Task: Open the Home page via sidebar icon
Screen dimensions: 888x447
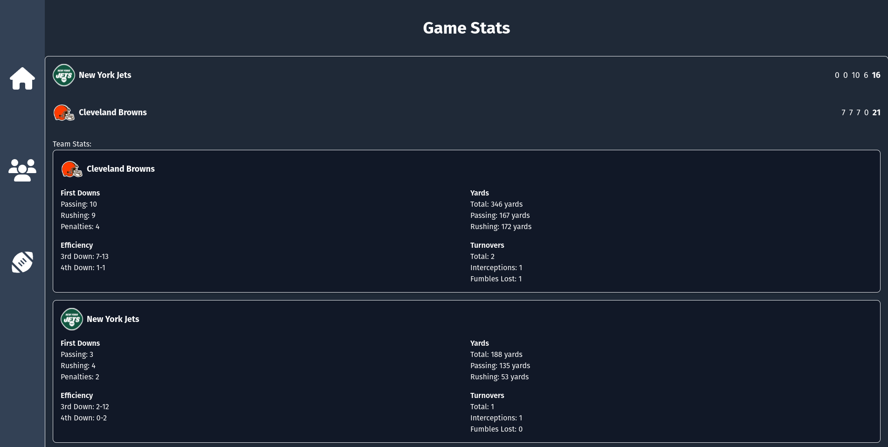Action: [x=22, y=79]
